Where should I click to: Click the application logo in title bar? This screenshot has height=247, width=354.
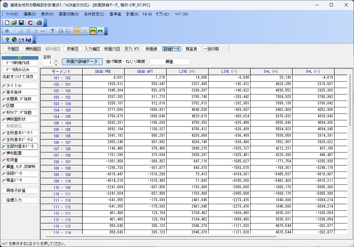pyautogui.click(x=5, y=5)
